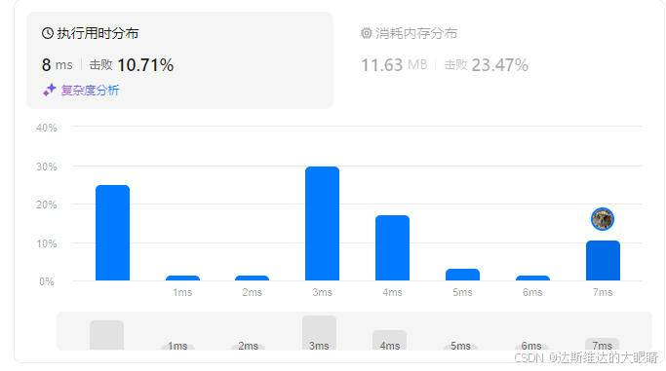Click the 0% y-axis label
The height and width of the screenshot is (371, 666).
[47, 282]
